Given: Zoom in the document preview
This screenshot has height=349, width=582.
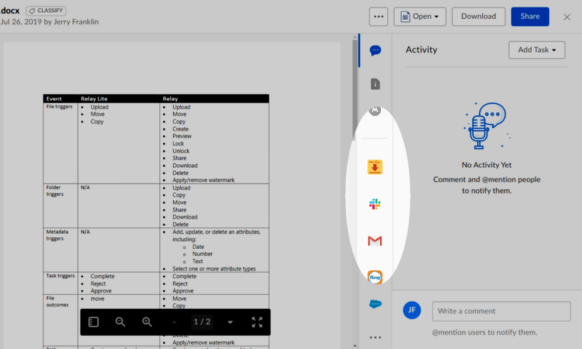Looking at the screenshot, I should (x=147, y=322).
